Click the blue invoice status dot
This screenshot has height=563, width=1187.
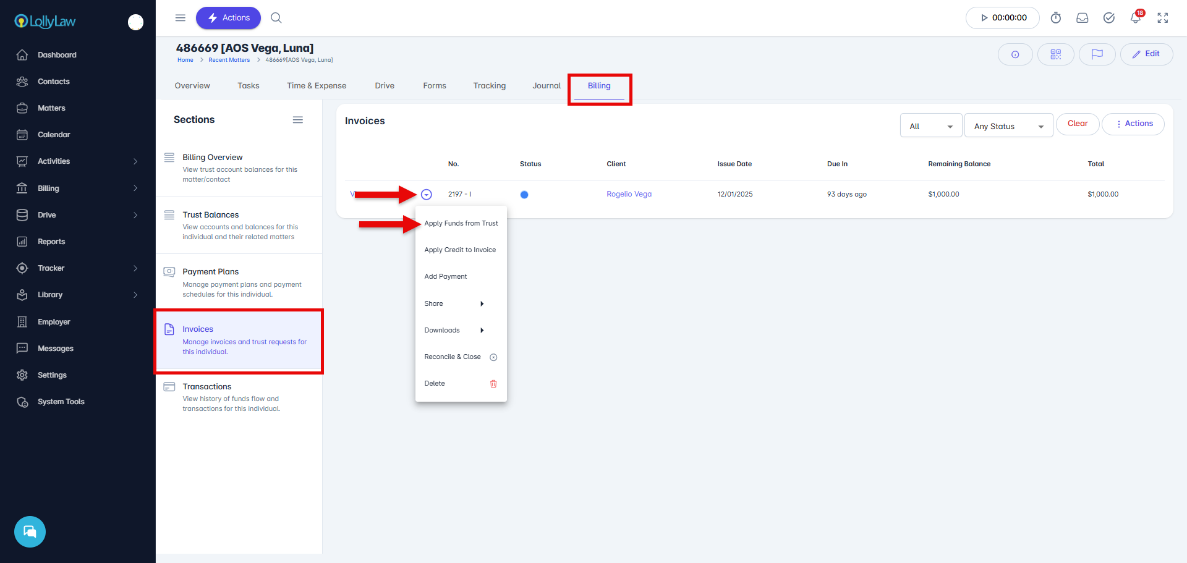point(524,195)
